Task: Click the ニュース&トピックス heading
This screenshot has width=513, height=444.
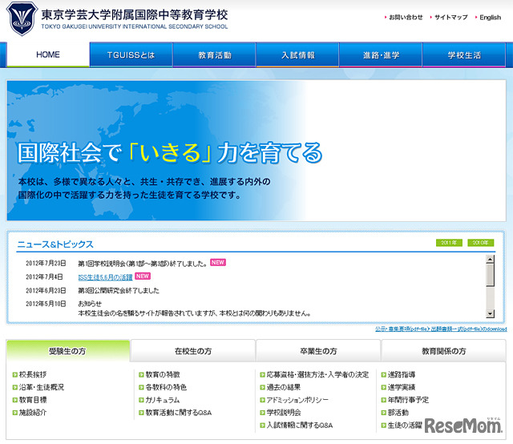Action: pos(55,244)
